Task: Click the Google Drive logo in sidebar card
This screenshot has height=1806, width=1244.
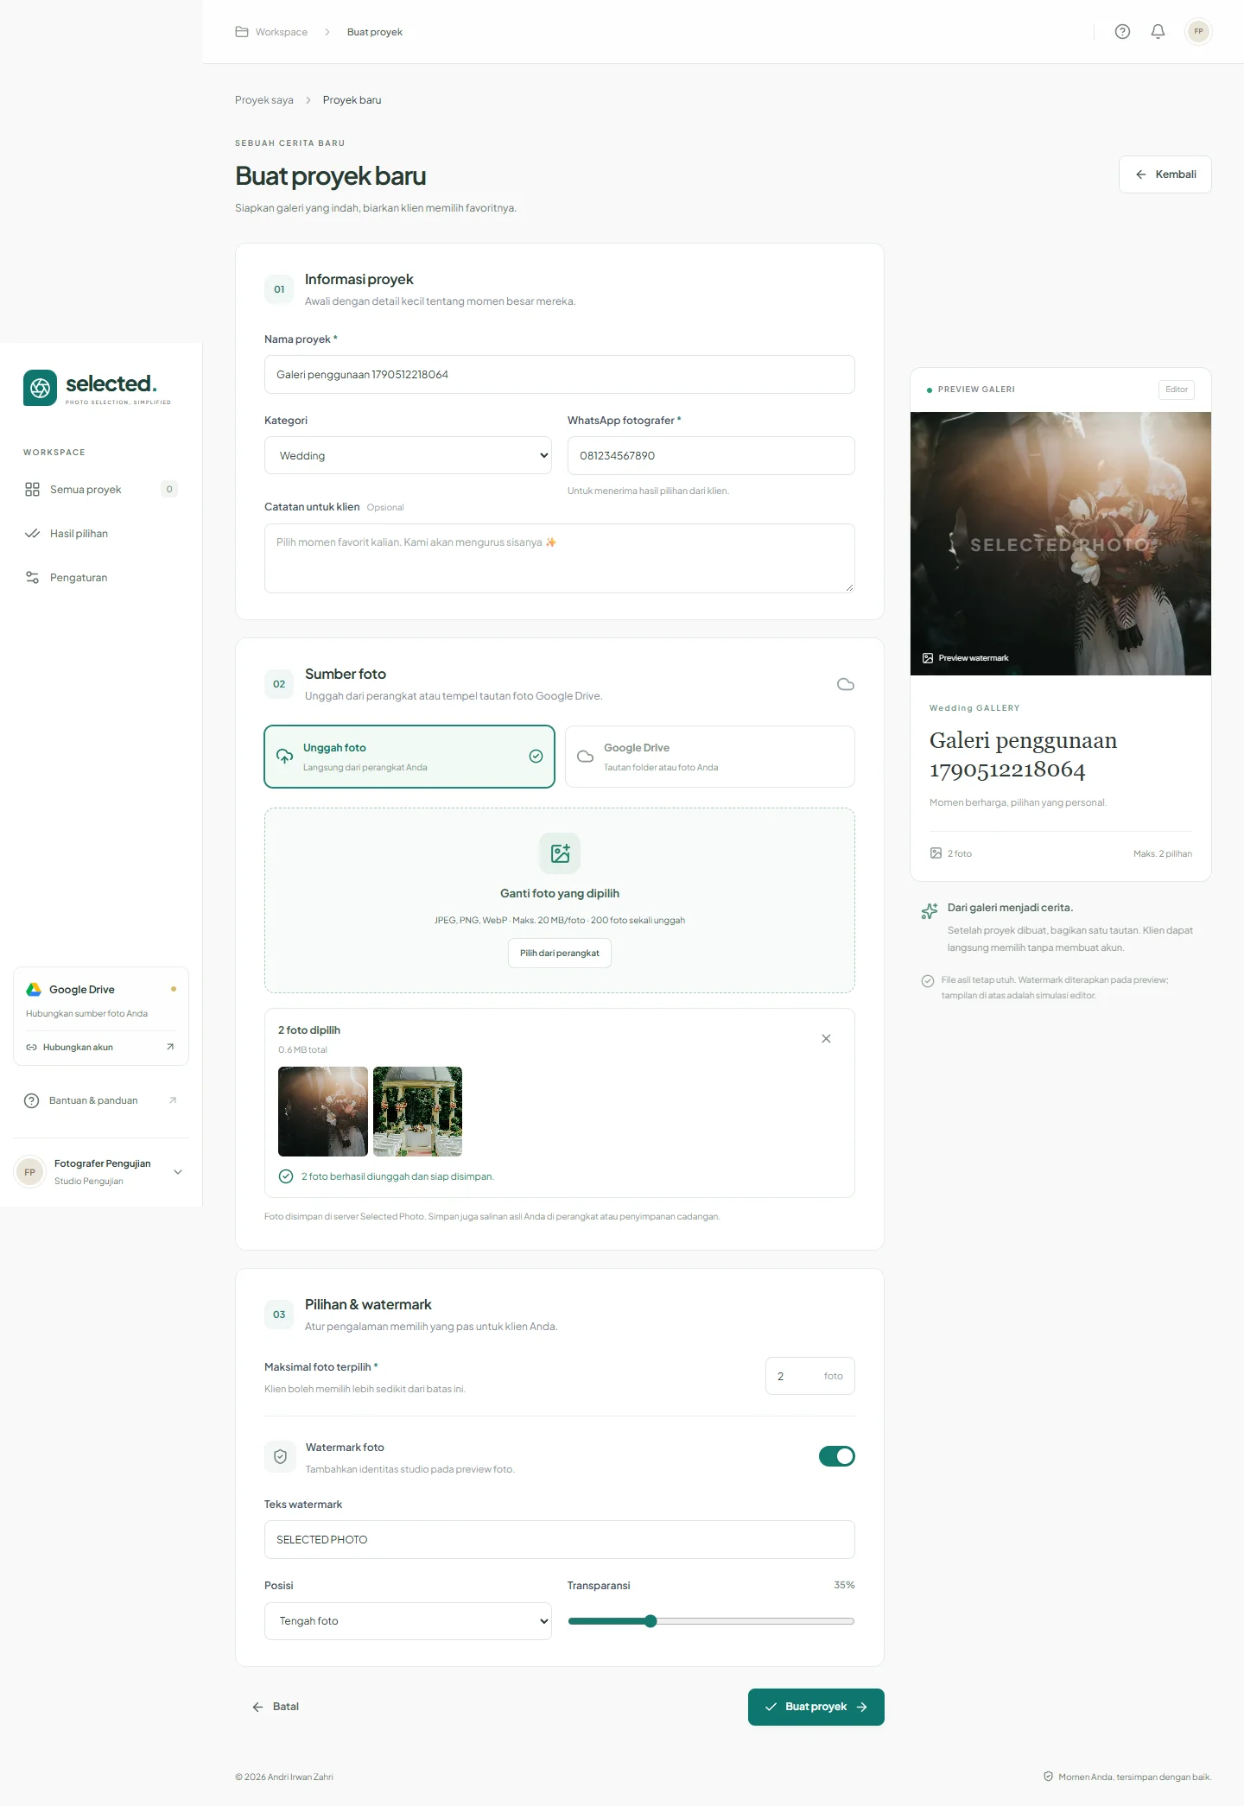Action: click(x=34, y=990)
